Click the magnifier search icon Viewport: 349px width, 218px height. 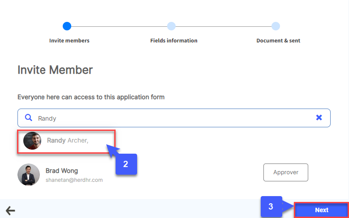coord(28,118)
